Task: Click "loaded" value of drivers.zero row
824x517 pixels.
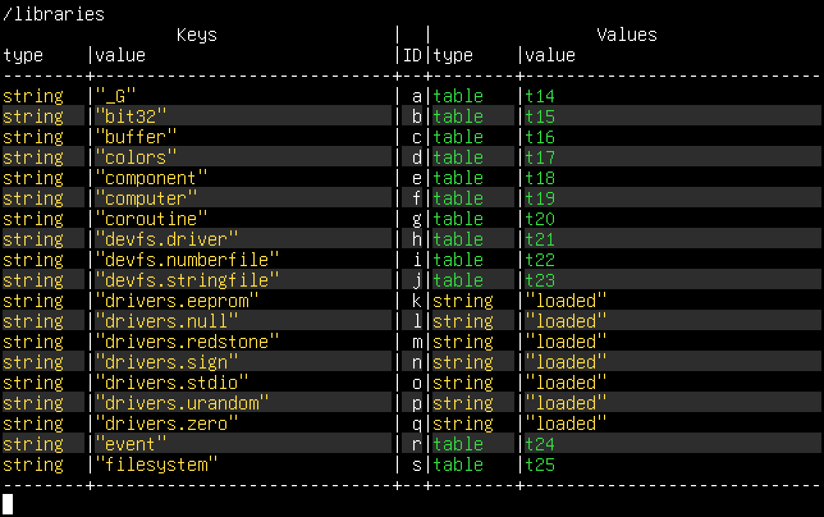Action: point(566,424)
